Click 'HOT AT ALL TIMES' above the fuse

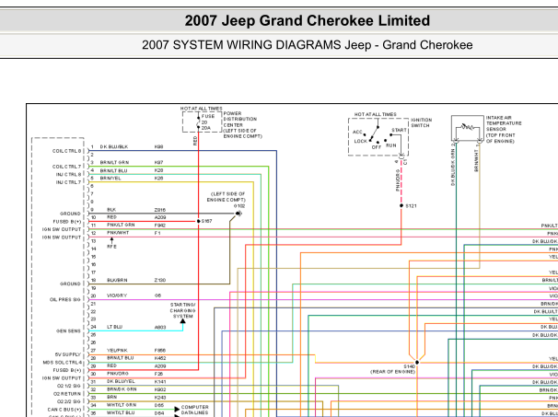[201, 109]
